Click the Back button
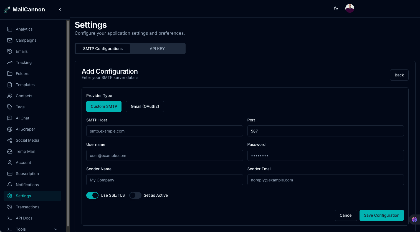This screenshot has width=420, height=232. (x=399, y=75)
